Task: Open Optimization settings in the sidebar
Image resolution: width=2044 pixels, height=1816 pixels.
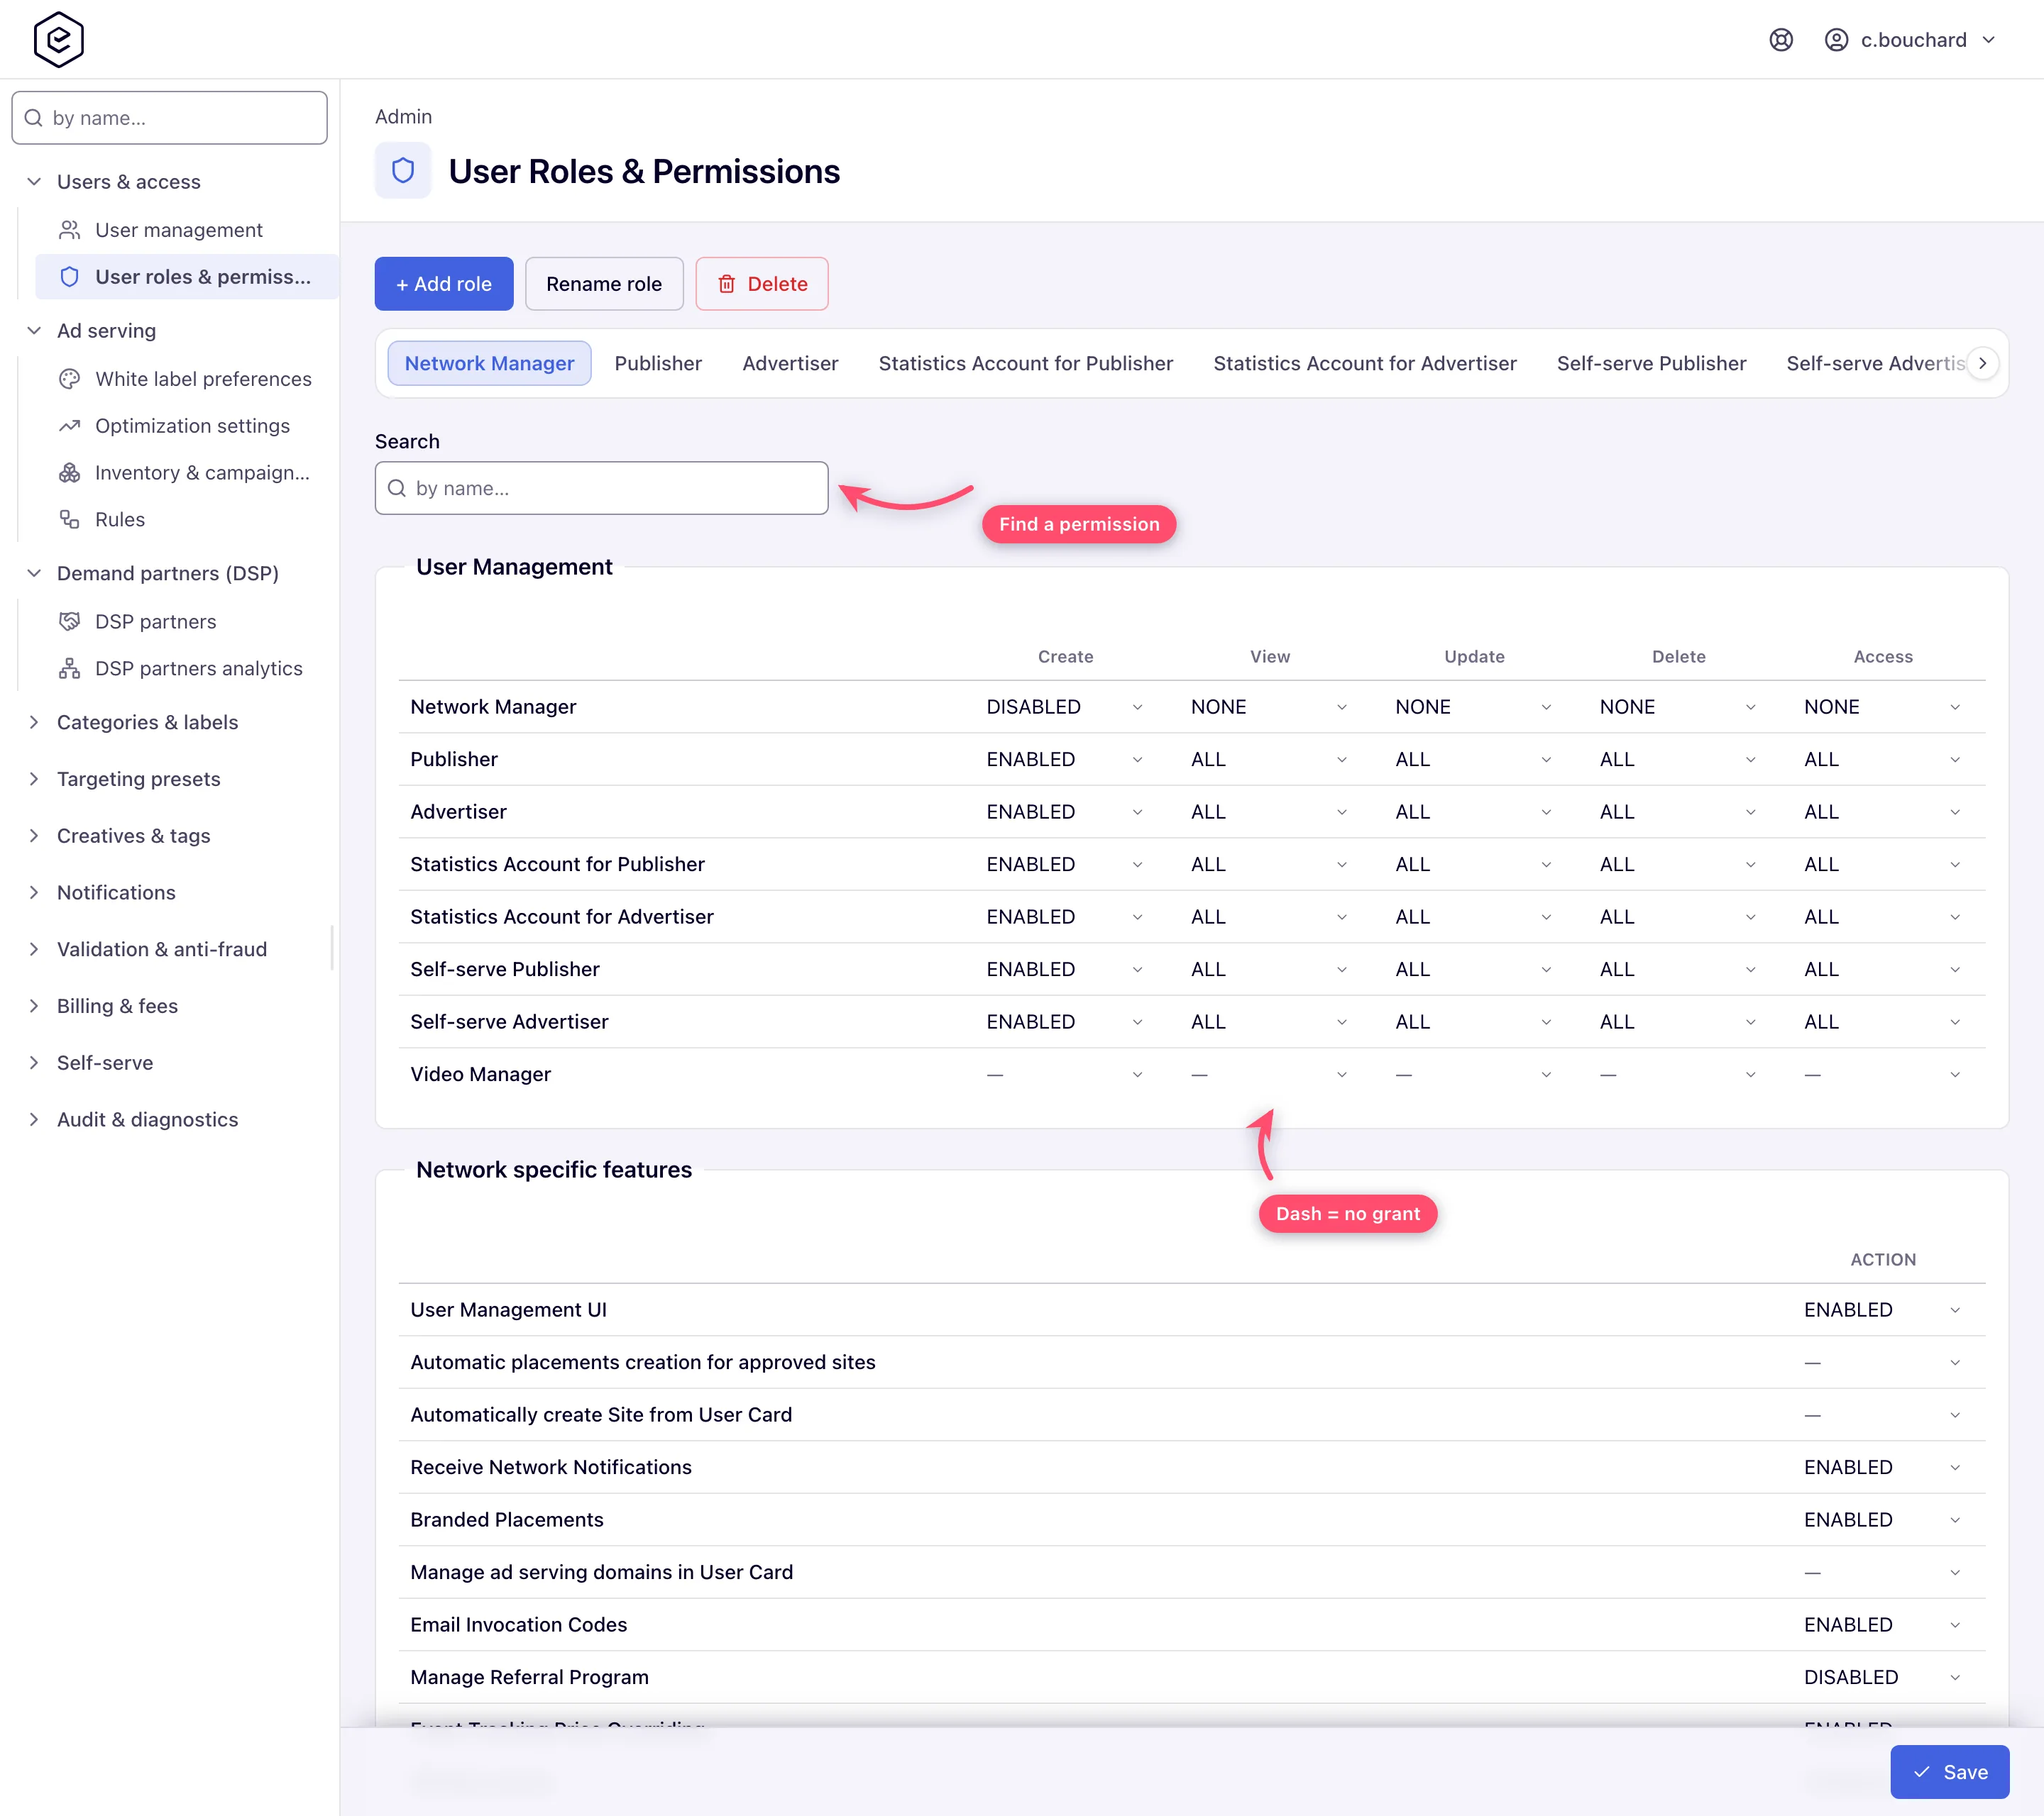Action: (x=186, y=426)
